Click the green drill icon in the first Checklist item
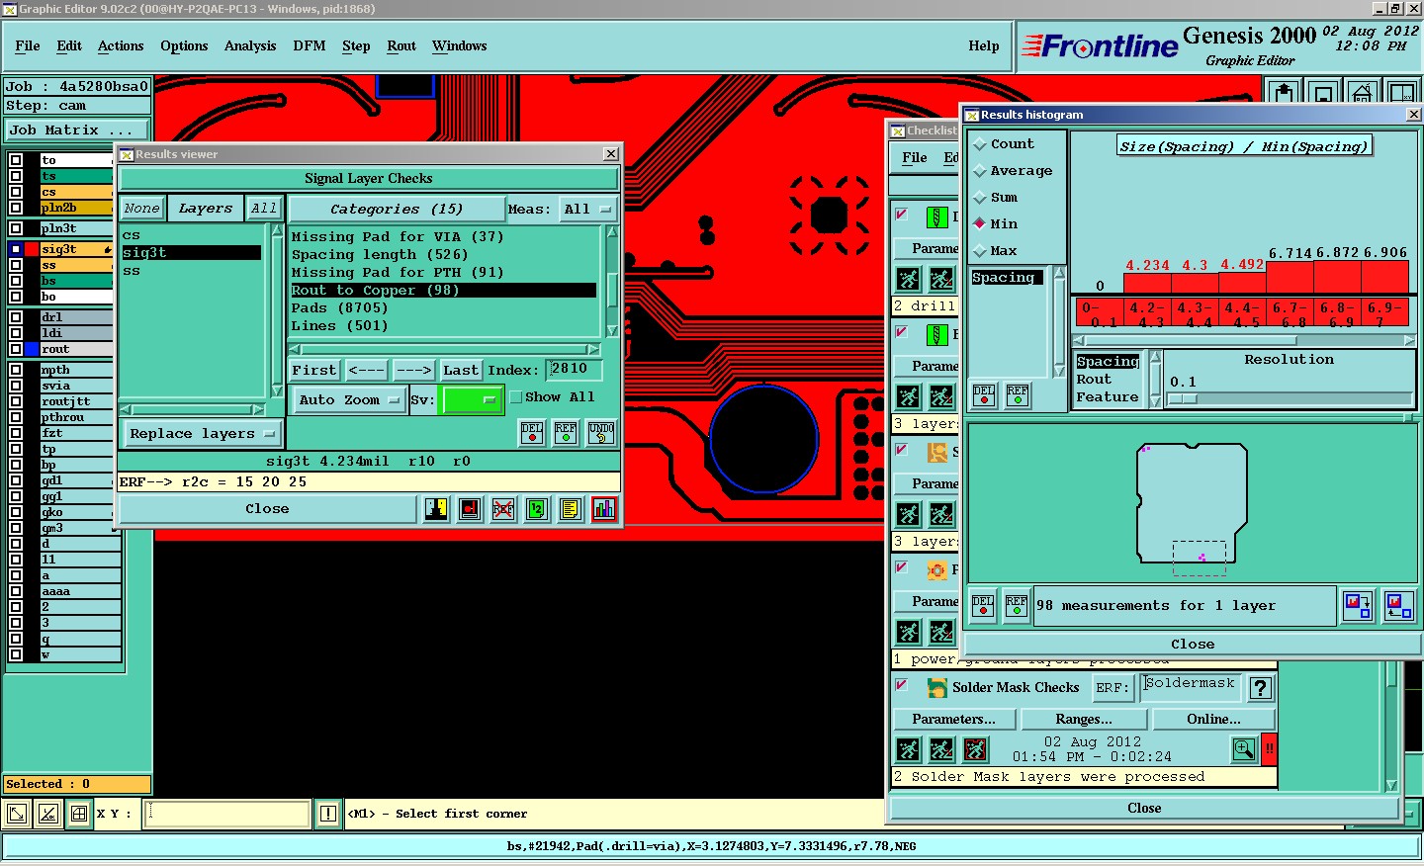 coord(936,216)
